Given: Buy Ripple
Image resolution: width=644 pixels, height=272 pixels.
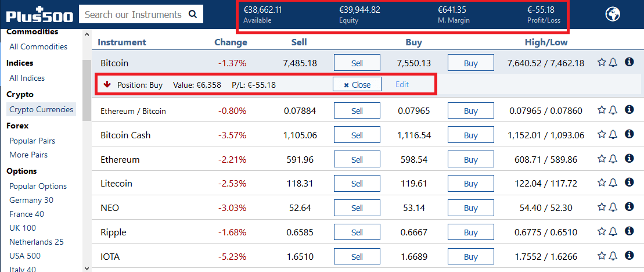Looking at the screenshot, I should coord(471,232).
